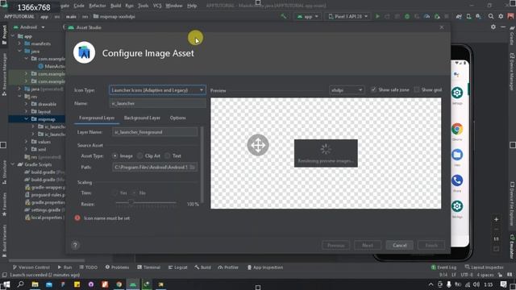Zoom in on the emulator with plus icon
The width and height of the screenshot is (516, 290).
coord(497,219)
